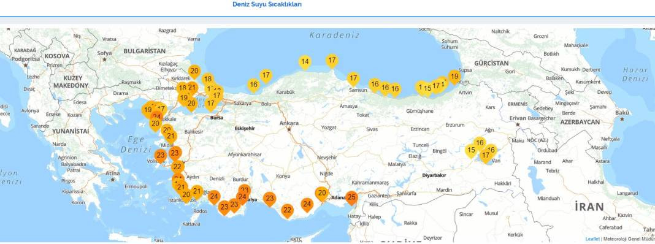Open the 15 degree marker on the eastern Black Sea coast

point(427,89)
